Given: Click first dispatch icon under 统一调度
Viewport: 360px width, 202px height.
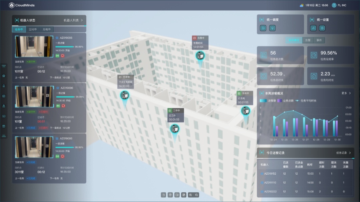Looking at the screenshot, I should click(263, 28).
